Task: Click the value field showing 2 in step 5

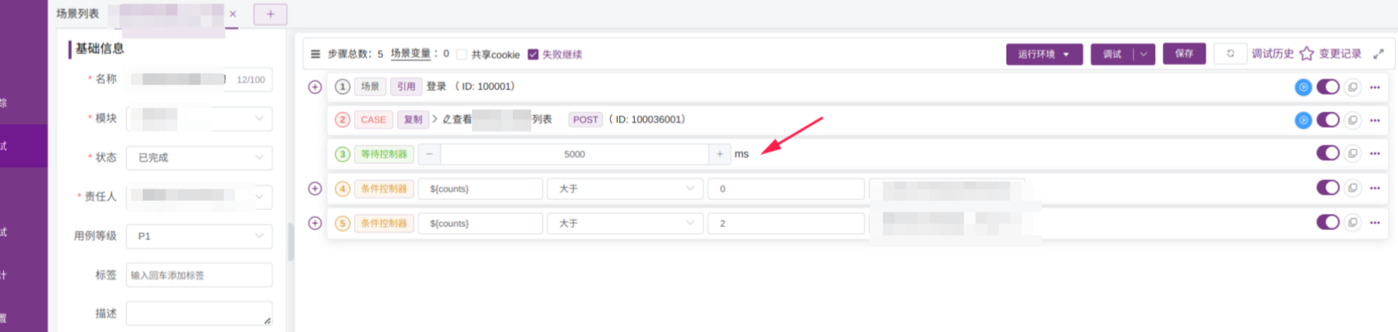Action: [786, 223]
